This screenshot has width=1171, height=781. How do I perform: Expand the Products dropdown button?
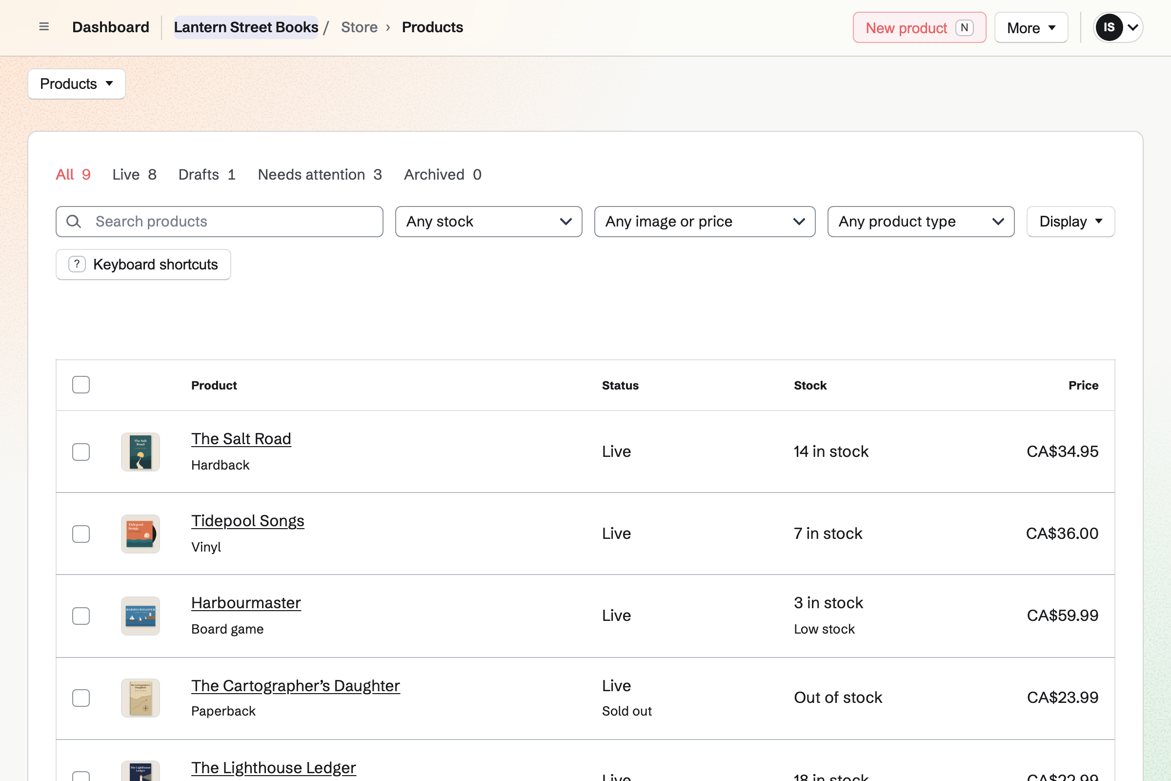pyautogui.click(x=77, y=83)
